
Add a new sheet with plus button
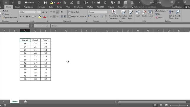(25, 102)
